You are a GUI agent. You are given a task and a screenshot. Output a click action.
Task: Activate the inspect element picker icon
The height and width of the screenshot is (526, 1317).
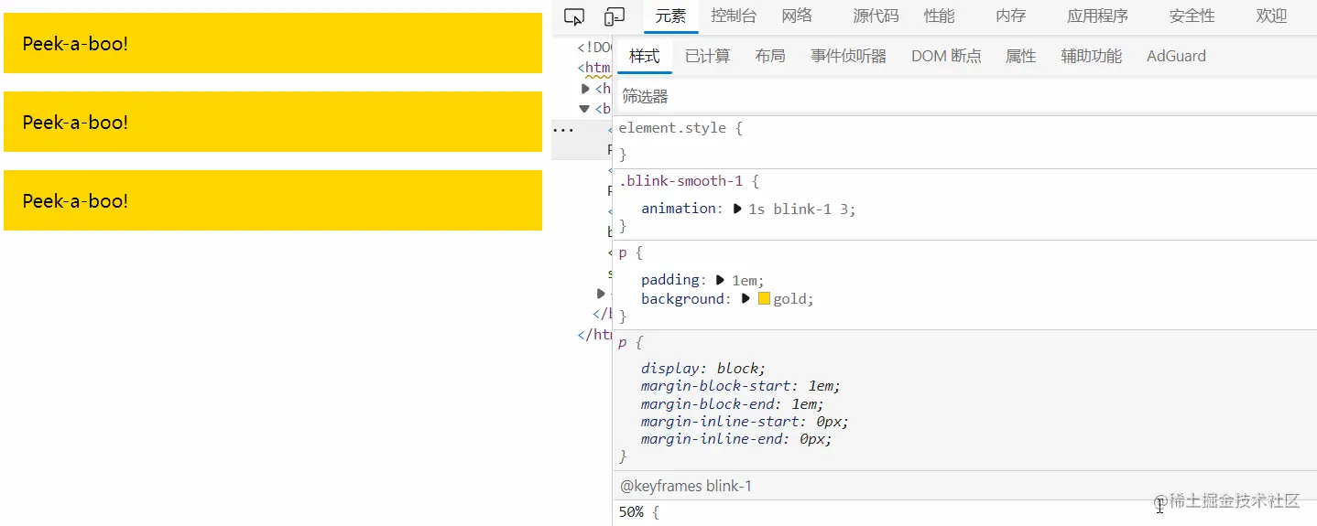574,16
